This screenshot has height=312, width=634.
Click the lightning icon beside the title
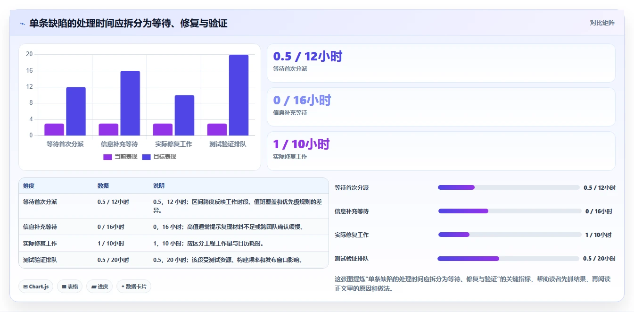(22, 23)
